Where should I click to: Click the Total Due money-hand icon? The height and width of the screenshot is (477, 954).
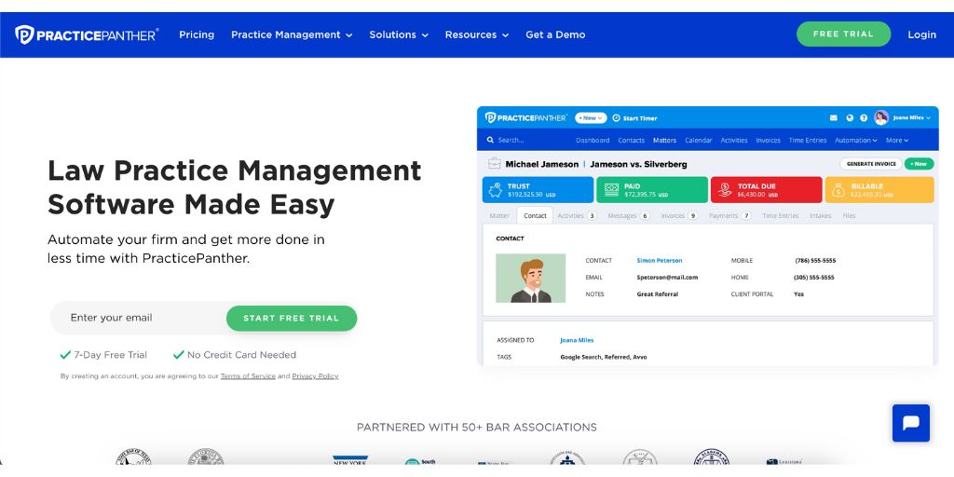pos(723,190)
